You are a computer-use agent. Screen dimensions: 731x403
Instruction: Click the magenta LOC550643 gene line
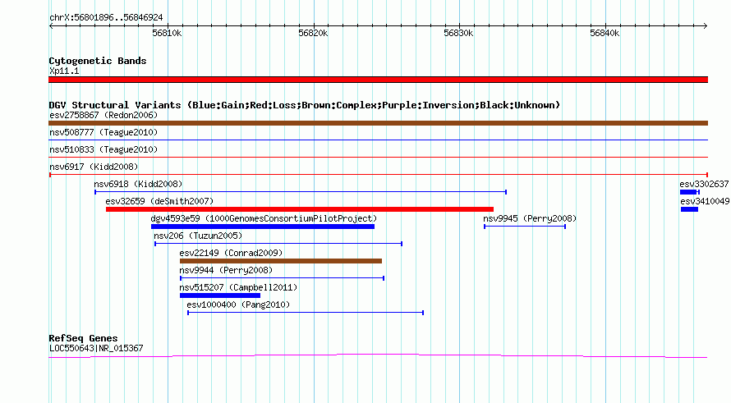pyautogui.click(x=378, y=356)
